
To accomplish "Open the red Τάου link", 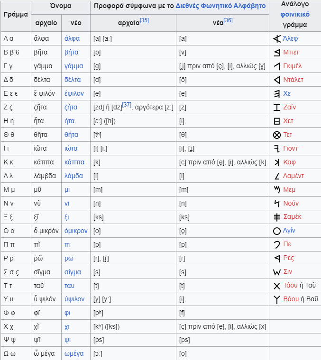I will 291,285.
